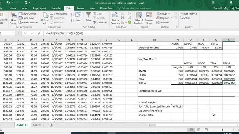Select the Sharpe Ratio label cell
This screenshot has height=134, width=239.
pyautogui.click(x=154, y=115)
